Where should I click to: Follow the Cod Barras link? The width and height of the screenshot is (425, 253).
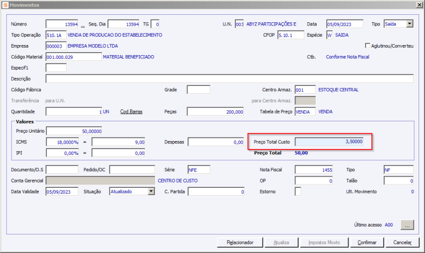pyautogui.click(x=131, y=111)
